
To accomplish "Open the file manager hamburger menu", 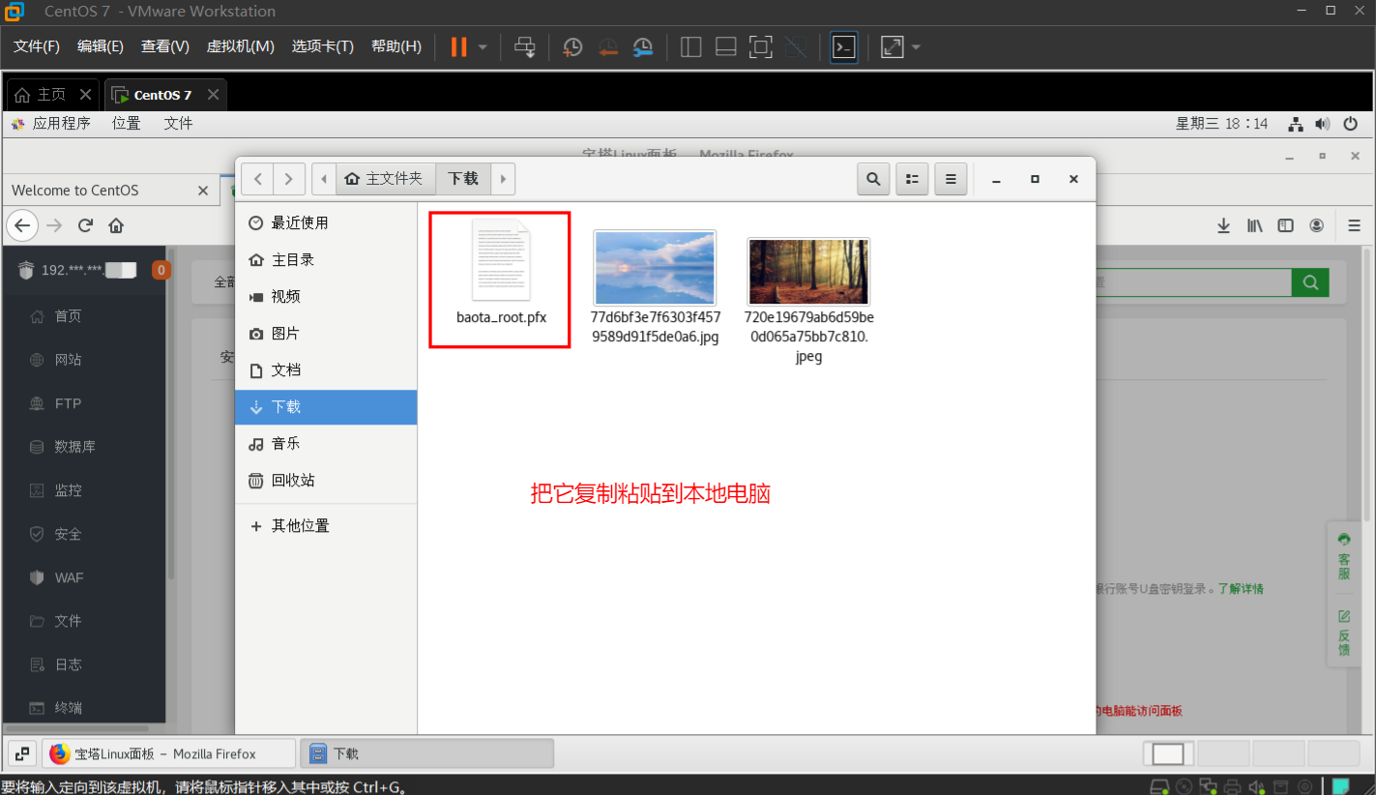I will (x=951, y=179).
